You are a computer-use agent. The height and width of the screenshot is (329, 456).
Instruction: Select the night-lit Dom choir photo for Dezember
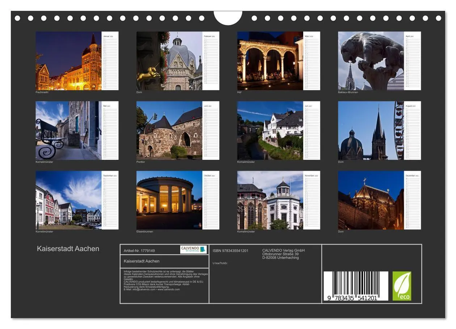click(x=371, y=200)
